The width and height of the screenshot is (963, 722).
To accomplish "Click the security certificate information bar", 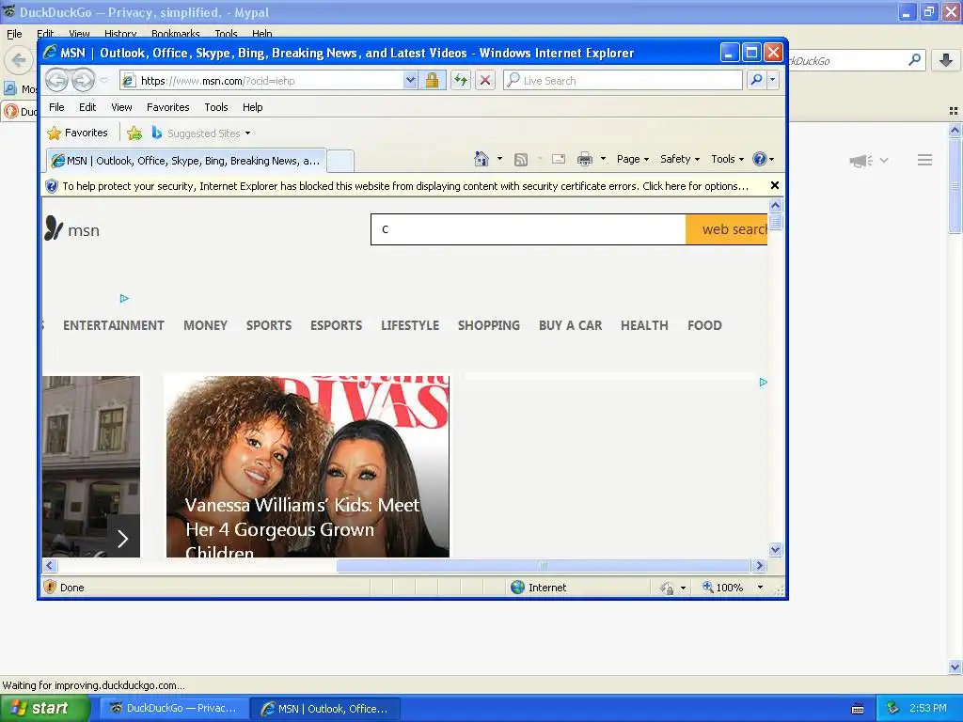I will (405, 186).
